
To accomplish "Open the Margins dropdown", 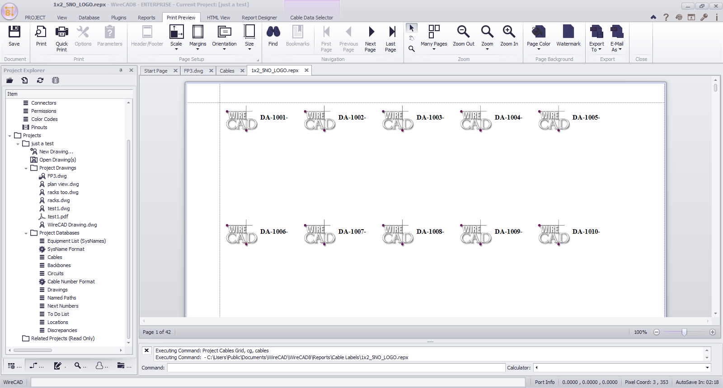I will point(198,38).
